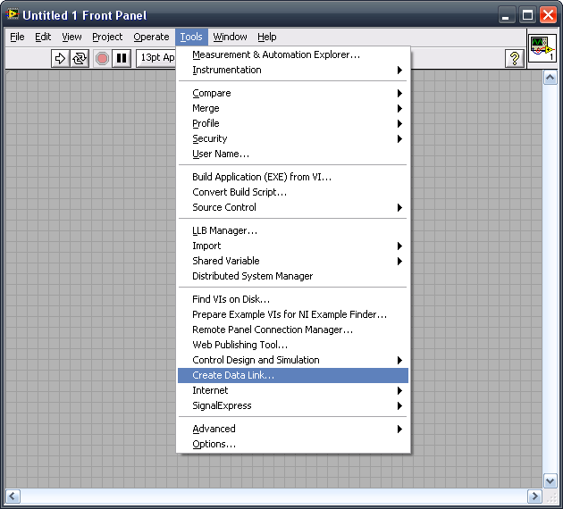563x509 pixels.
Task: Select Create Data Link... entry
Action: click(293, 375)
